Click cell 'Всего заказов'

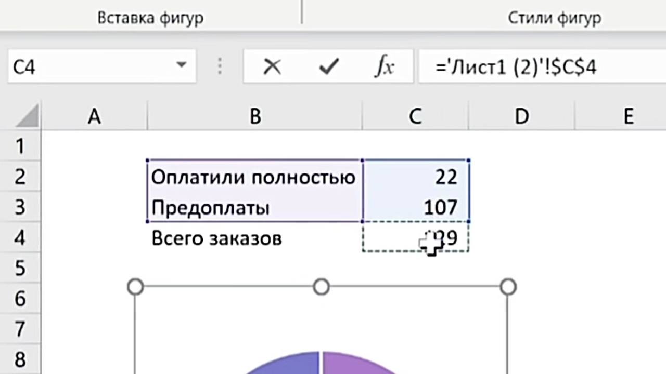point(255,238)
